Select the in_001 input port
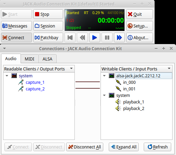 click(x=129, y=89)
